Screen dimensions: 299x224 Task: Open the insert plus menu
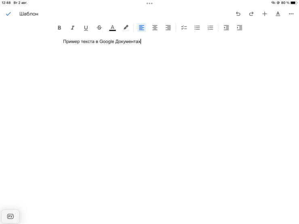tap(265, 14)
